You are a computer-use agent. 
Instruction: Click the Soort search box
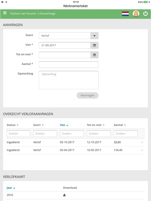[45, 133]
